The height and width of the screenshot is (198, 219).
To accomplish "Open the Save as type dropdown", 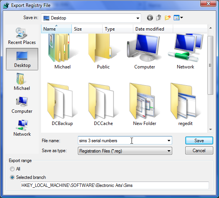I will [x=125, y=151].
